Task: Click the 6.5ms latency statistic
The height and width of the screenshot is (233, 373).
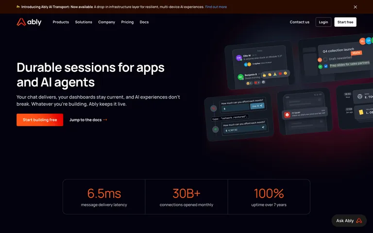Action: tap(104, 193)
